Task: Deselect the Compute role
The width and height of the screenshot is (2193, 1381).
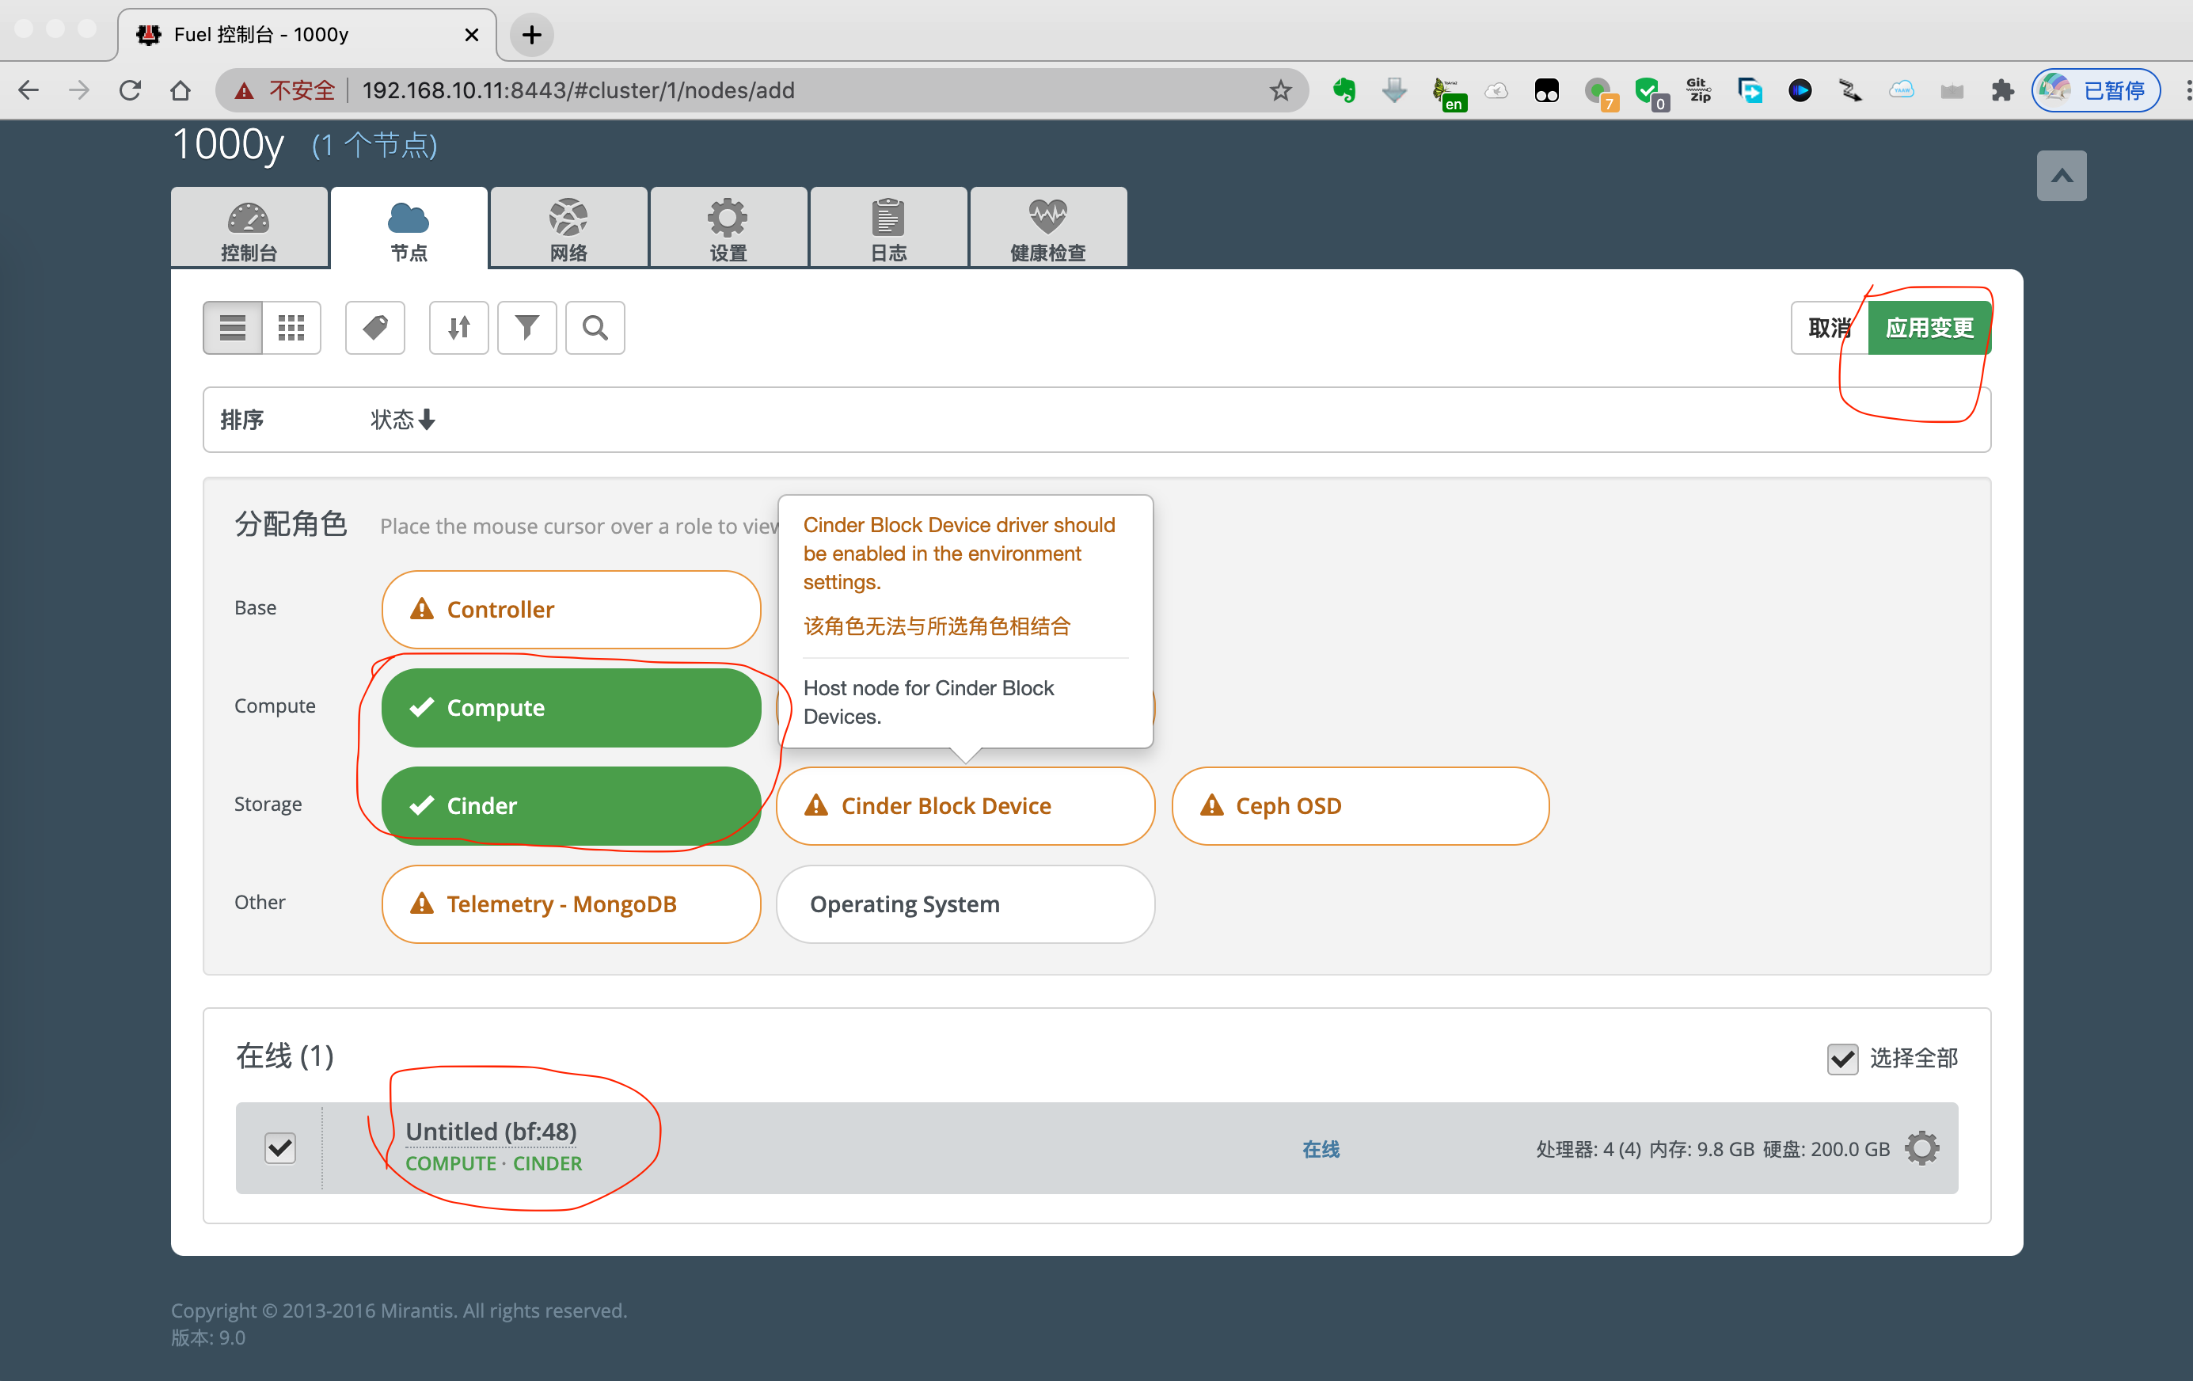Action: click(x=571, y=708)
